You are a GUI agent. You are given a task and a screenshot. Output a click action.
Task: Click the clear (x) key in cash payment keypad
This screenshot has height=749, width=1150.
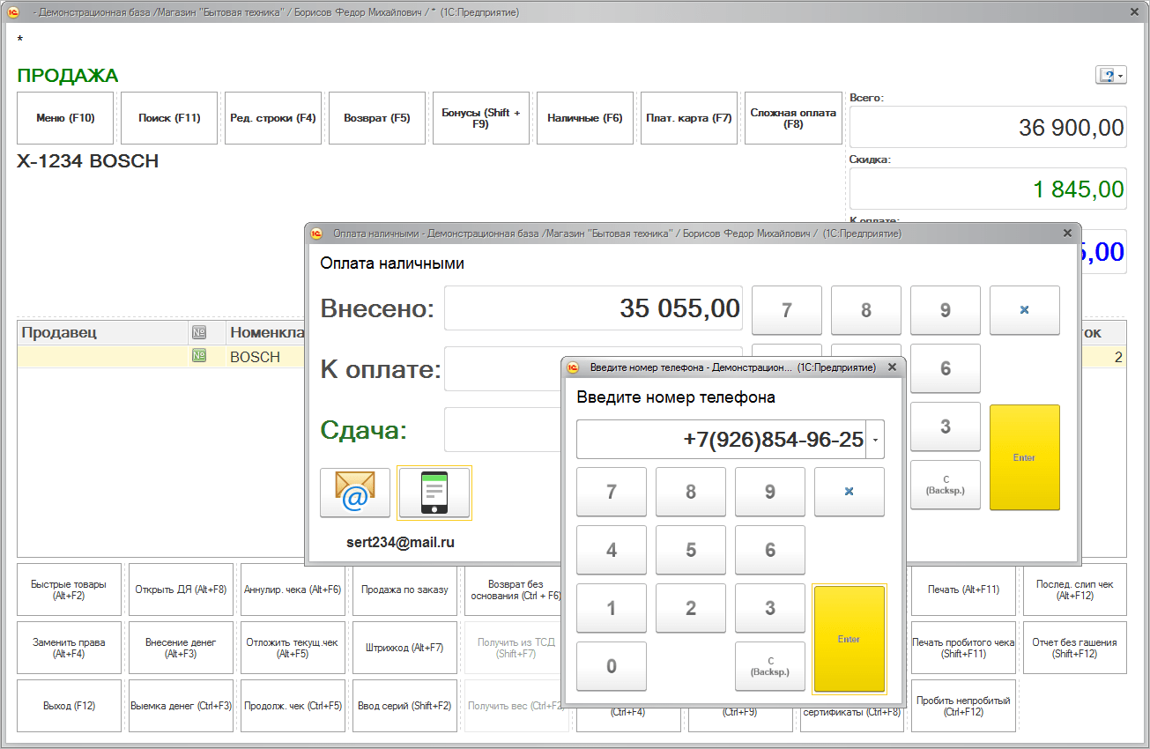coord(1025,310)
